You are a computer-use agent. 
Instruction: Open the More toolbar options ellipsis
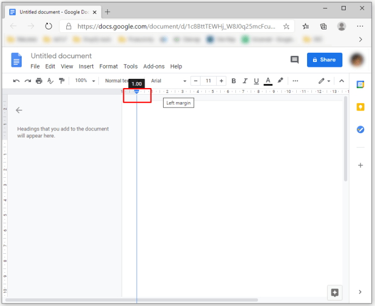(295, 81)
